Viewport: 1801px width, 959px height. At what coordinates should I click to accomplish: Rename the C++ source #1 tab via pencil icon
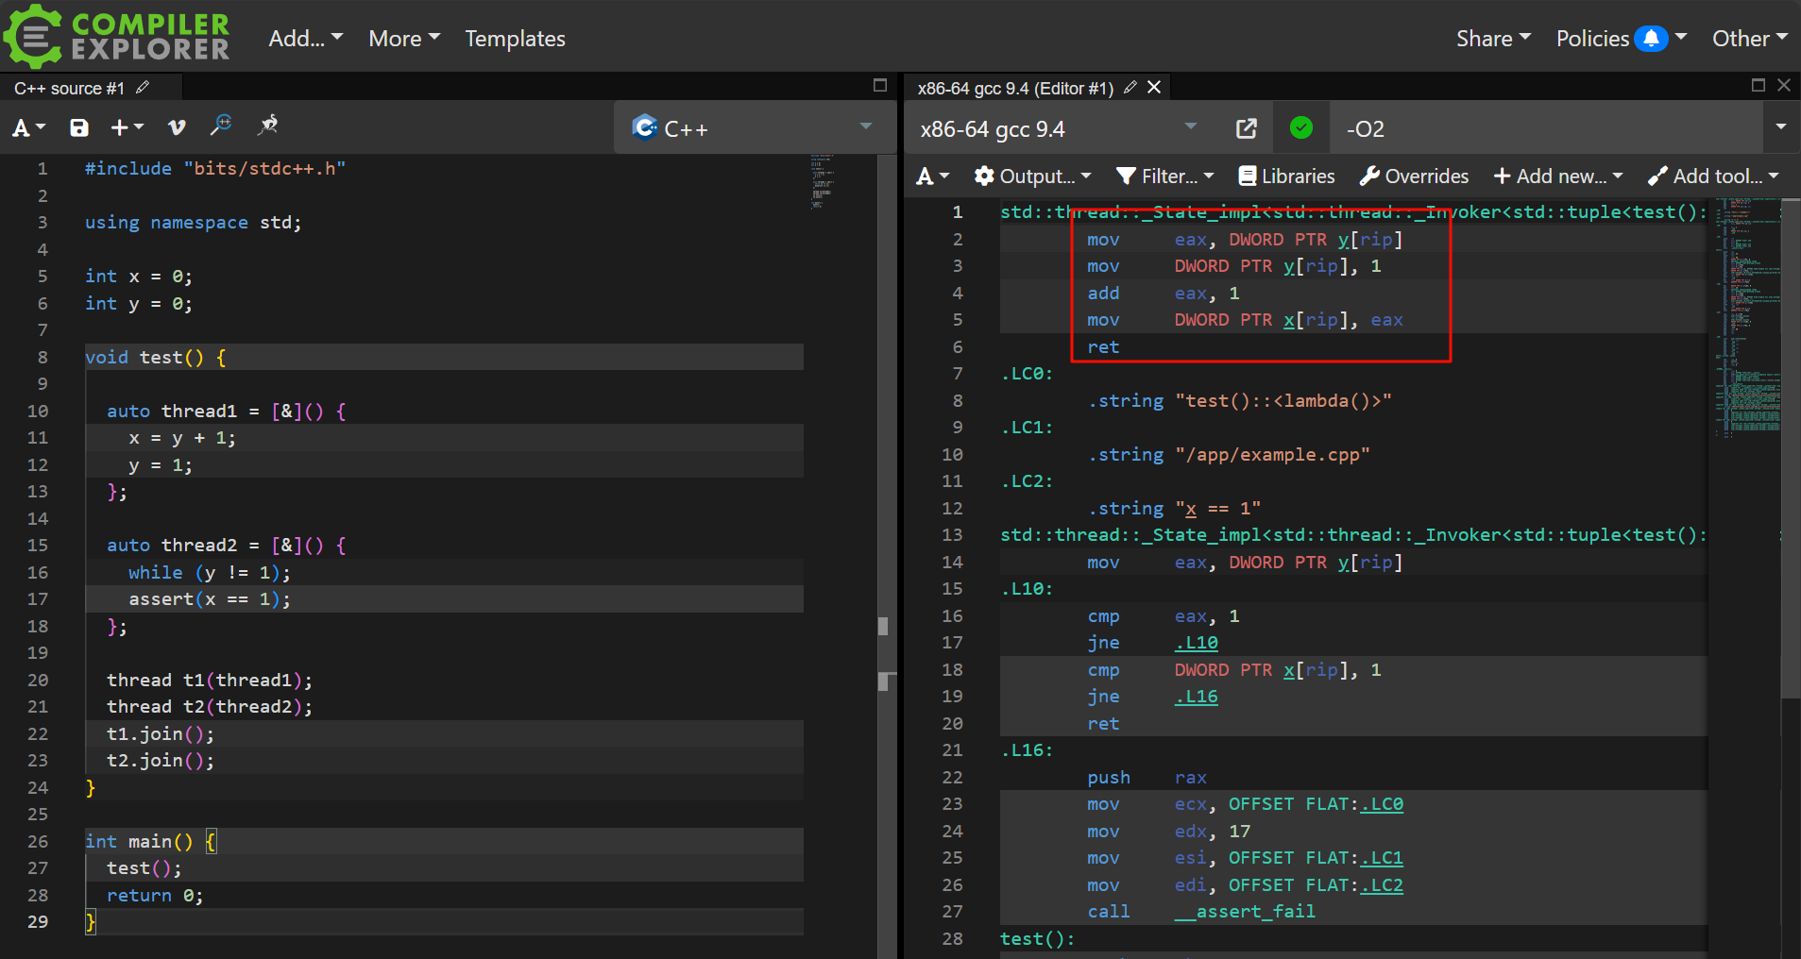coord(143,87)
